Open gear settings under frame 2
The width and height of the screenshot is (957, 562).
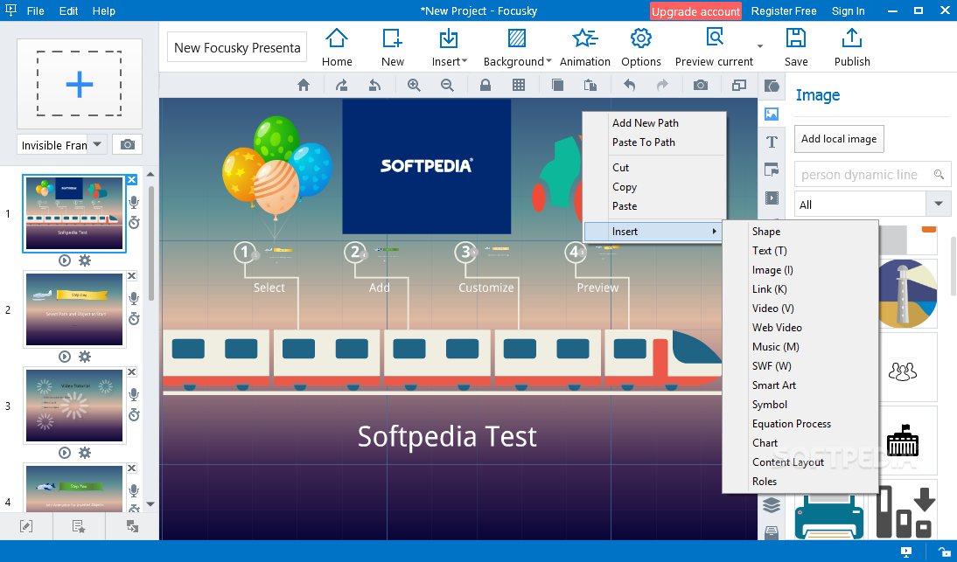[85, 357]
